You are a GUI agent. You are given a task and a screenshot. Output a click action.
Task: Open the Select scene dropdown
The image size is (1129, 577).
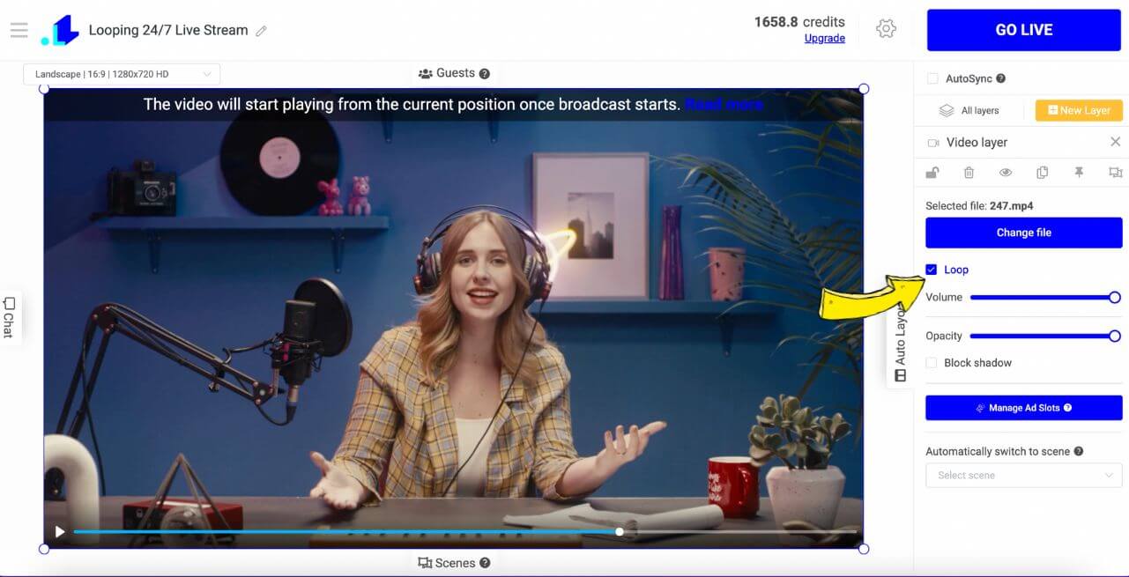(1023, 475)
